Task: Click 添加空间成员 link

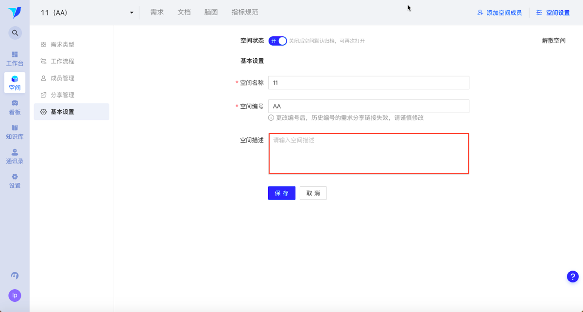Action: coord(500,13)
